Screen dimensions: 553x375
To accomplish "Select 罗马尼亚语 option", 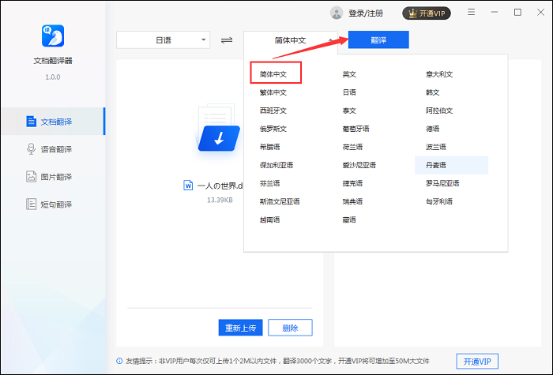I will (x=442, y=183).
